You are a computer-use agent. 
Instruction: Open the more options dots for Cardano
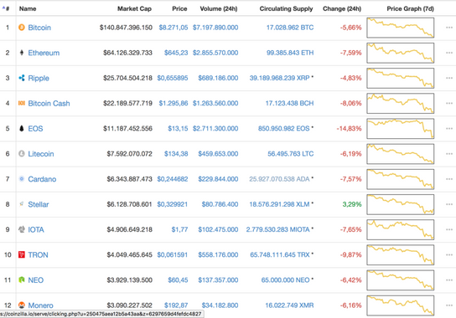pos(449,179)
